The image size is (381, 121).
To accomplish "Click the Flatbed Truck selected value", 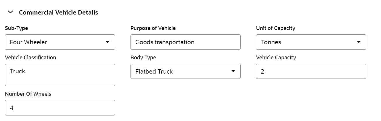I will [154, 71].
